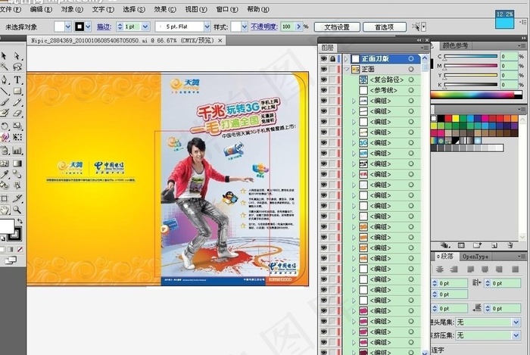The width and height of the screenshot is (530, 355).
Task: Click target circle of 正面 layer
Action: pos(411,69)
